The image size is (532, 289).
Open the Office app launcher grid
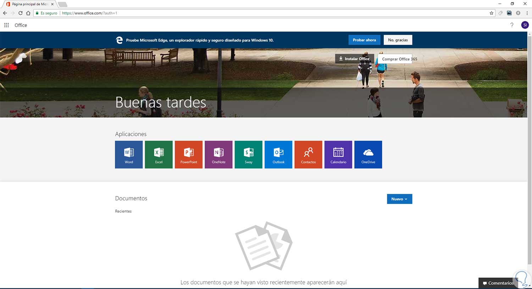(6, 25)
